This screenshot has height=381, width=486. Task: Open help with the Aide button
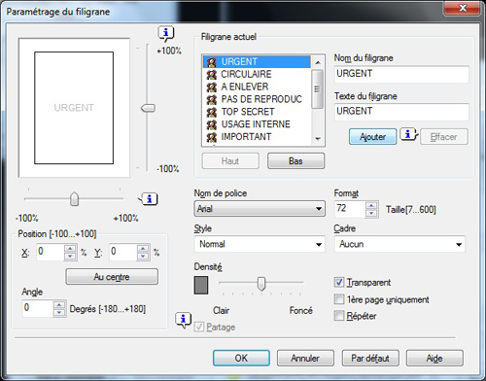(434, 358)
